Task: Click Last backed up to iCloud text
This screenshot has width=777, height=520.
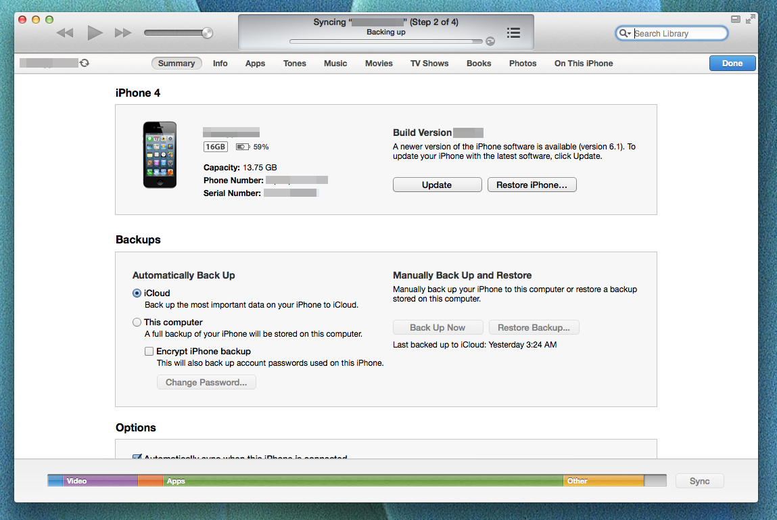Action: (x=475, y=344)
